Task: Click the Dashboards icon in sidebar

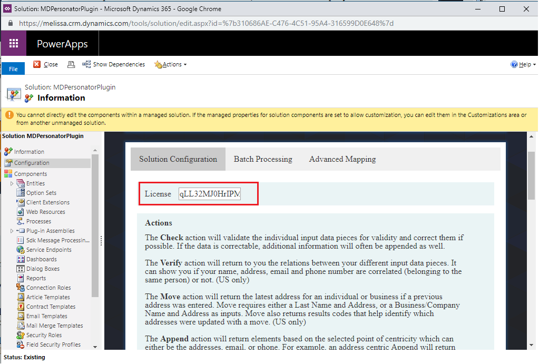Action: tap(21, 259)
